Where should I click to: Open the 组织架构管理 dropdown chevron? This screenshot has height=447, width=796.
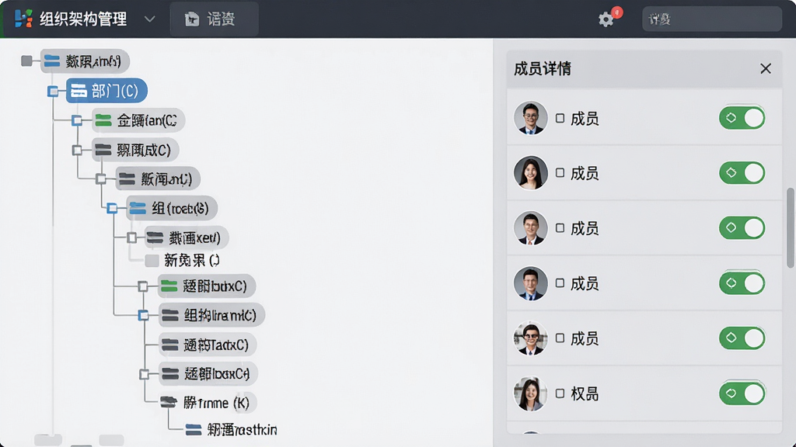pyautogui.click(x=149, y=19)
